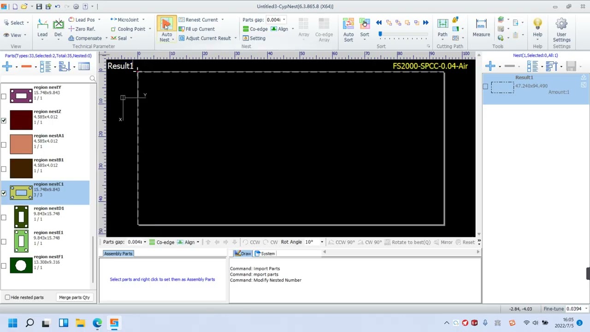Click the Del. lead icon

pos(58,24)
